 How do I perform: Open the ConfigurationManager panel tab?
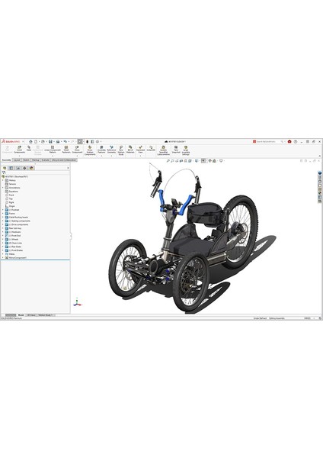(18, 168)
